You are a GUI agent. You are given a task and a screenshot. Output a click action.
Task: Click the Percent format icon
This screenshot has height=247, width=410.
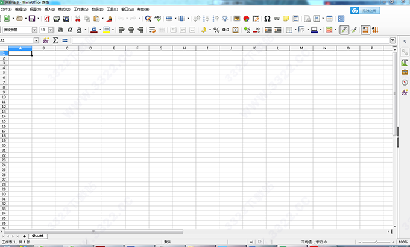(216, 30)
